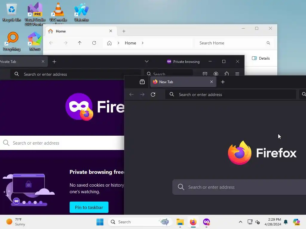
Task: Select the Private Tab in private window
Action: point(23,61)
